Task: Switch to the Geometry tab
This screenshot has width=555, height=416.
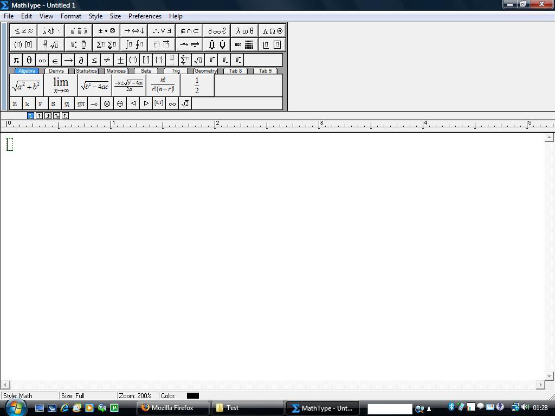Action: pos(205,71)
